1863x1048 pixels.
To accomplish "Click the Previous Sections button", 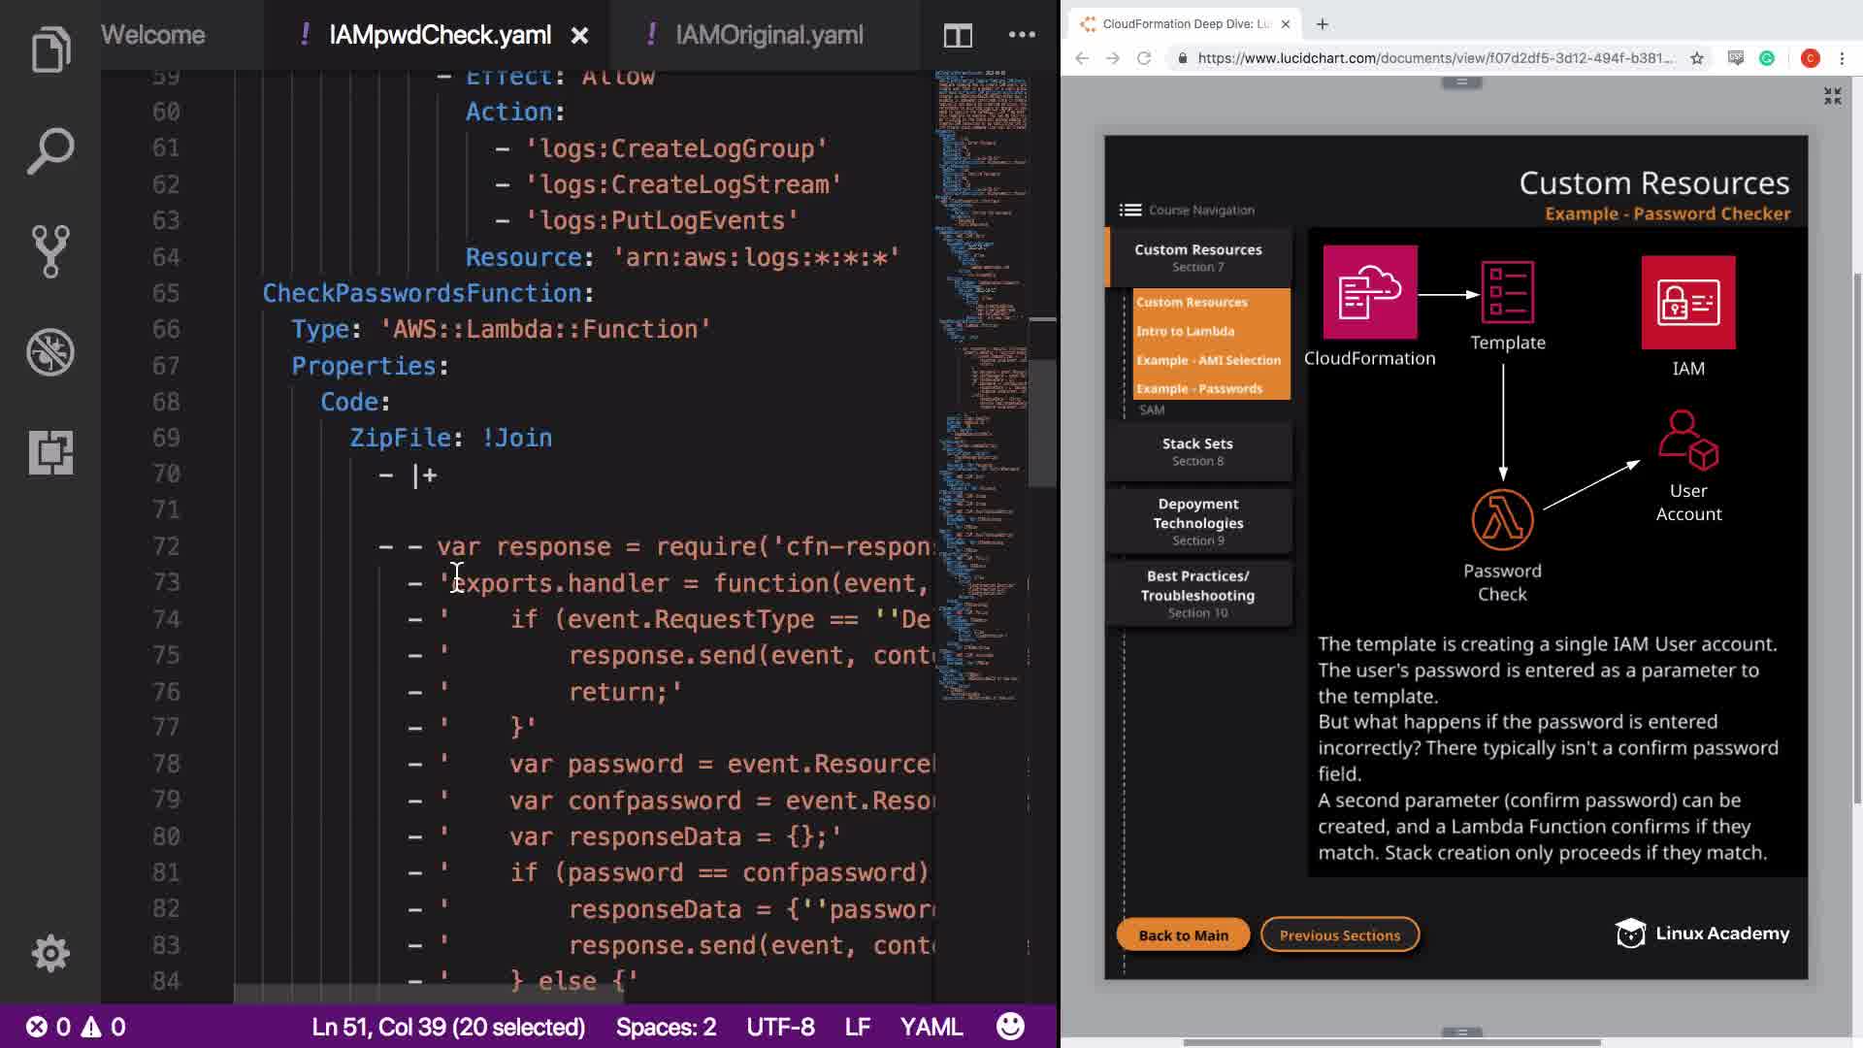I will 1339,934.
